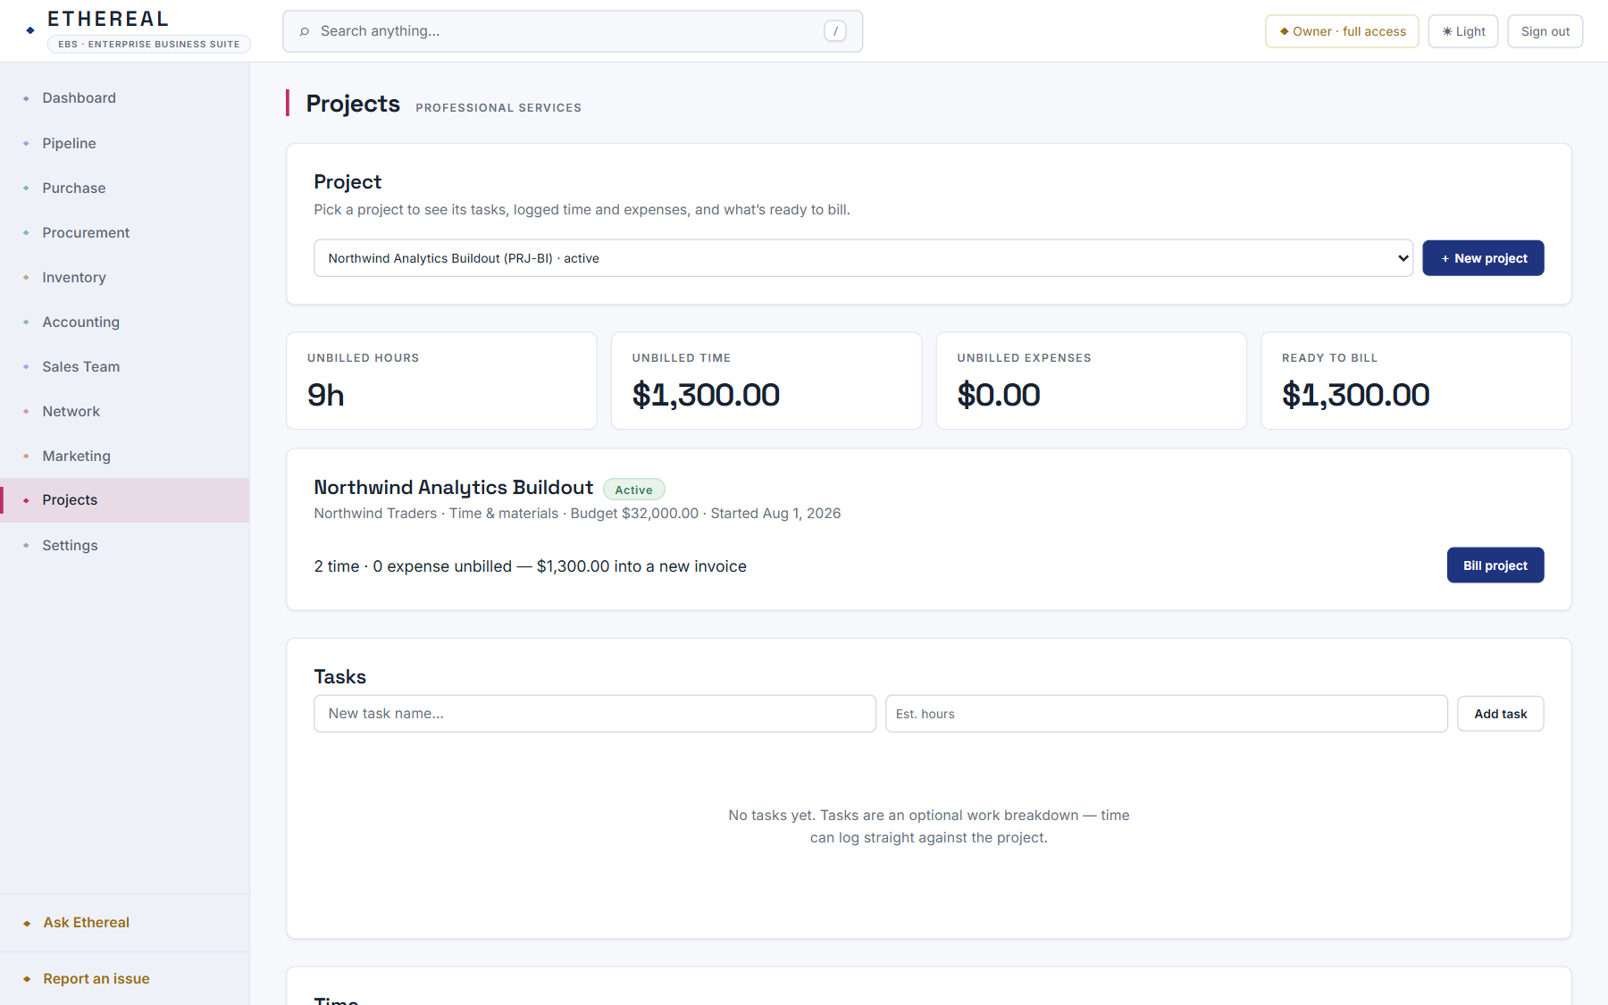Screen dimensions: 1608x1005
Task: Navigate to Procurement
Action: pos(124,232)
